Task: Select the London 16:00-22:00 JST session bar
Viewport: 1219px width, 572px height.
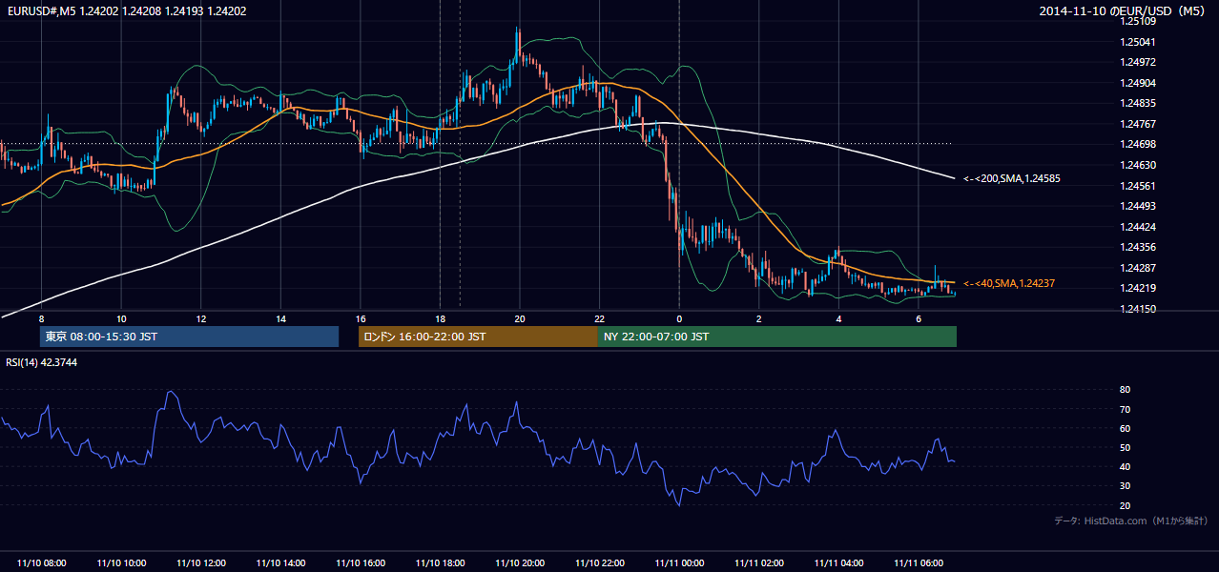Action: [x=478, y=337]
